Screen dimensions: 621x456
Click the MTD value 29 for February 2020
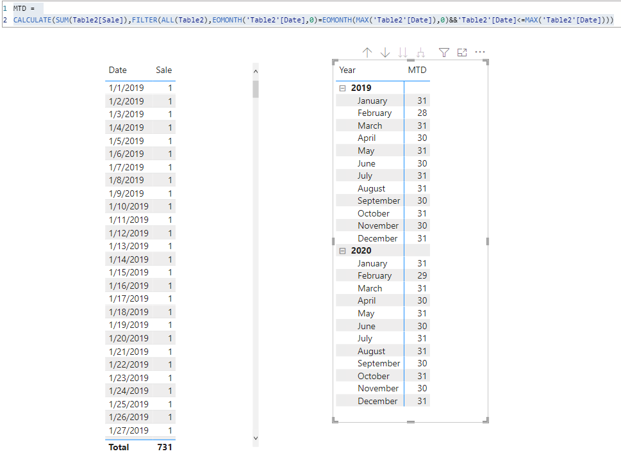pos(422,275)
